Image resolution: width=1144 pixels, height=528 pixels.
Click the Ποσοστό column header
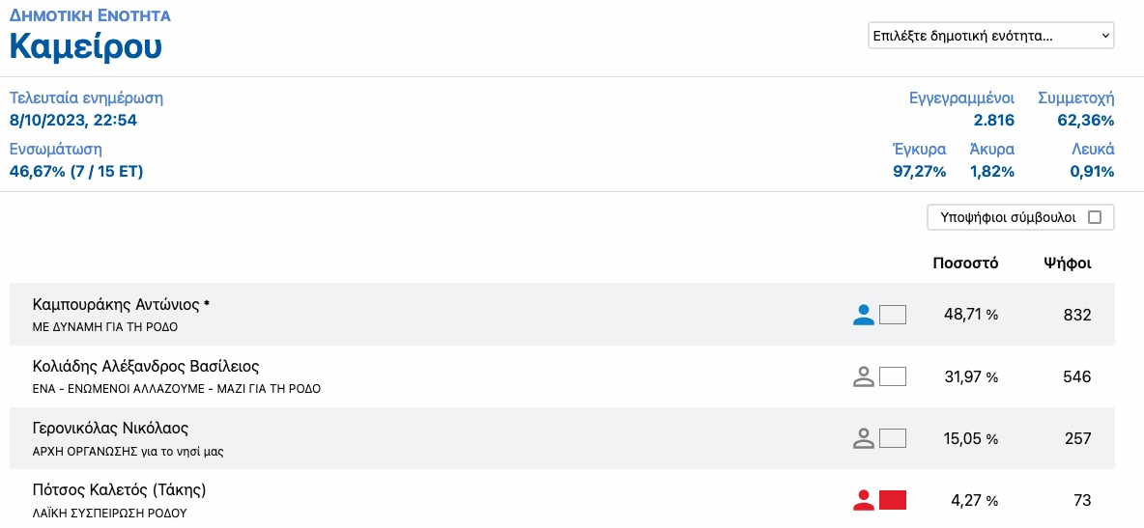coord(965,264)
